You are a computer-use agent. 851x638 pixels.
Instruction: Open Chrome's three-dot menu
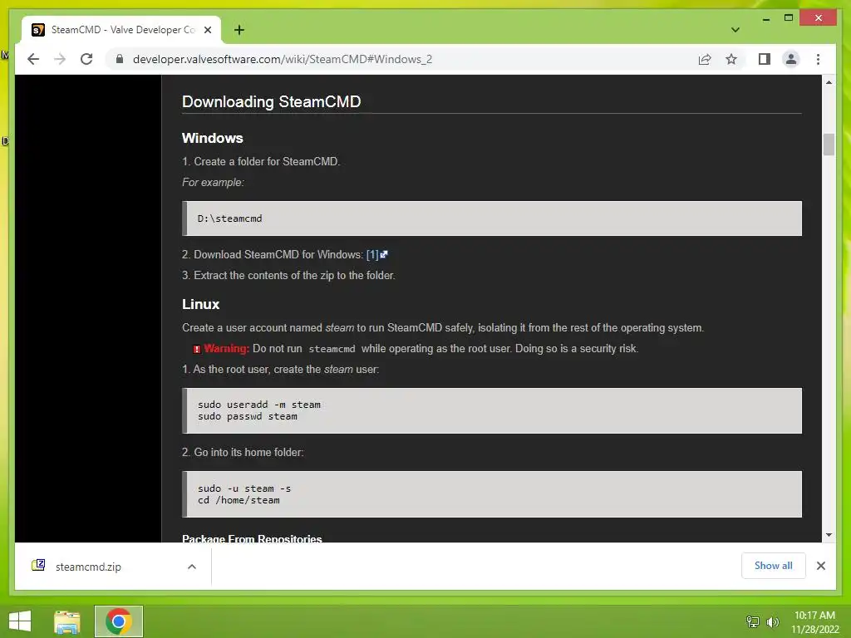818,59
